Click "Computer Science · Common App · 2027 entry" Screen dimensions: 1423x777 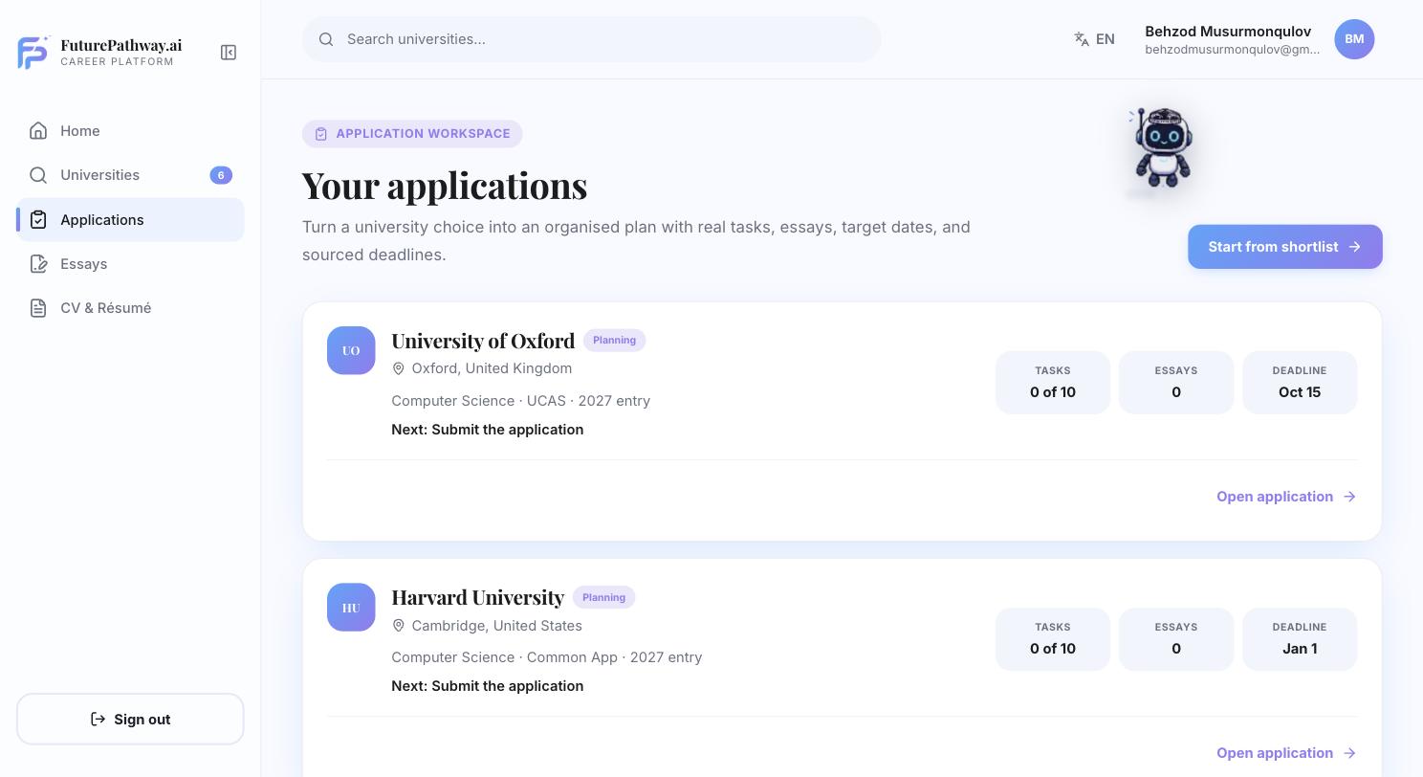(x=547, y=657)
